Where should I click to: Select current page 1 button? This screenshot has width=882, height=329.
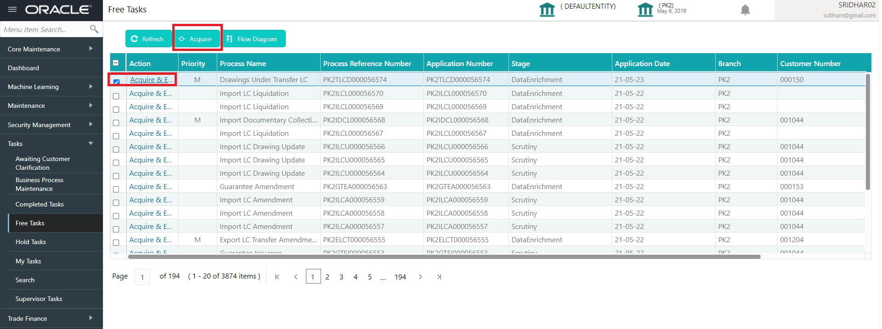(313, 276)
